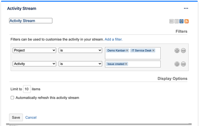Image resolution: width=199 pixels, height=126 pixels.
Task: Click the Add a filter link
Action: (x=113, y=40)
